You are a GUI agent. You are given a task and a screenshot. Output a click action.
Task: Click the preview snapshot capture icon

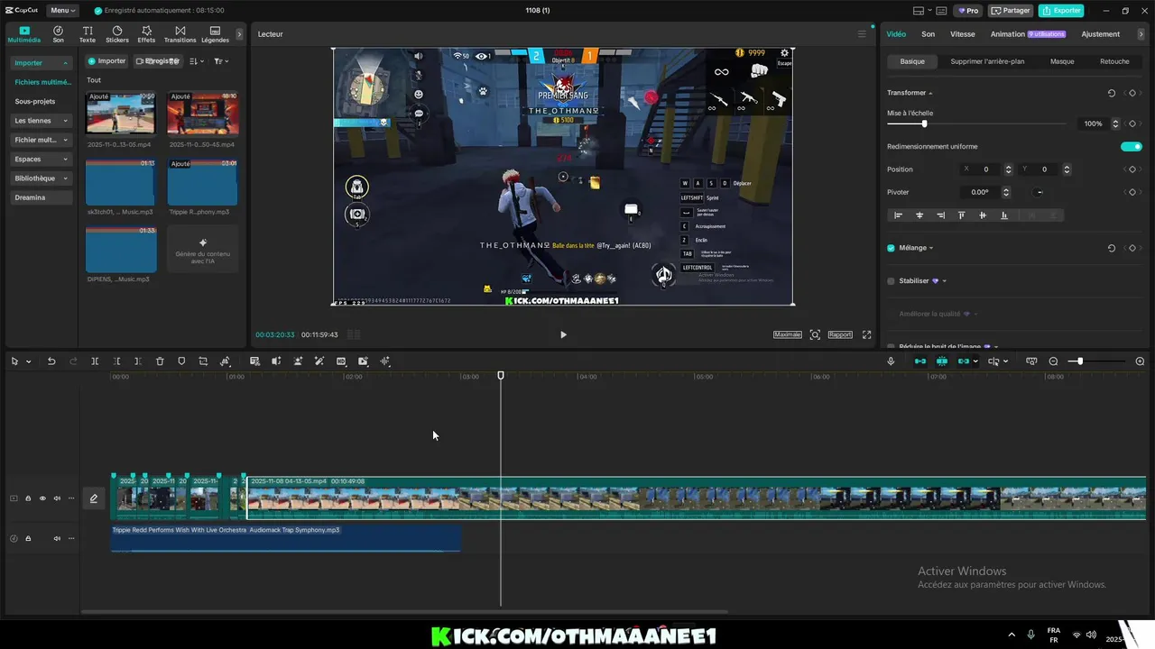pyautogui.click(x=815, y=334)
